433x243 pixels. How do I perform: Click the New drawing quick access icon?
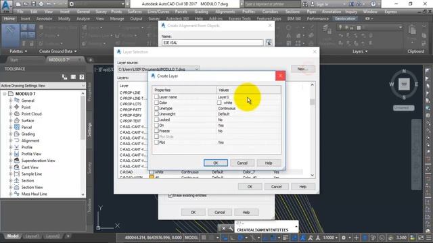click(18, 4)
